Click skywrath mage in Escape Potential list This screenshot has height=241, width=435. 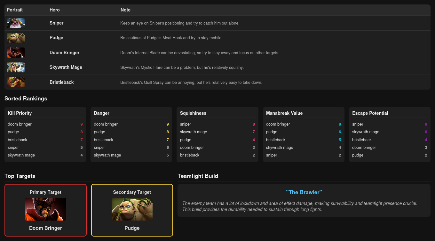tap(366, 132)
